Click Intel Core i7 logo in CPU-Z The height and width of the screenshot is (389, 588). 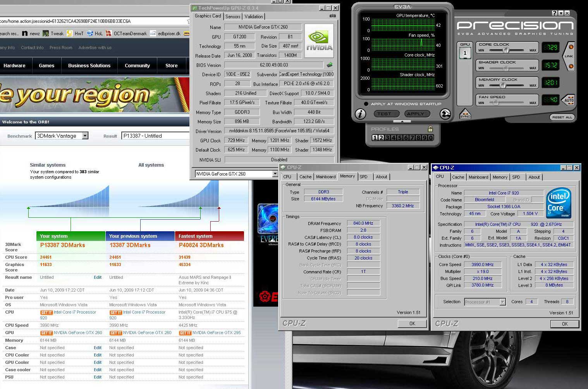[x=559, y=203]
